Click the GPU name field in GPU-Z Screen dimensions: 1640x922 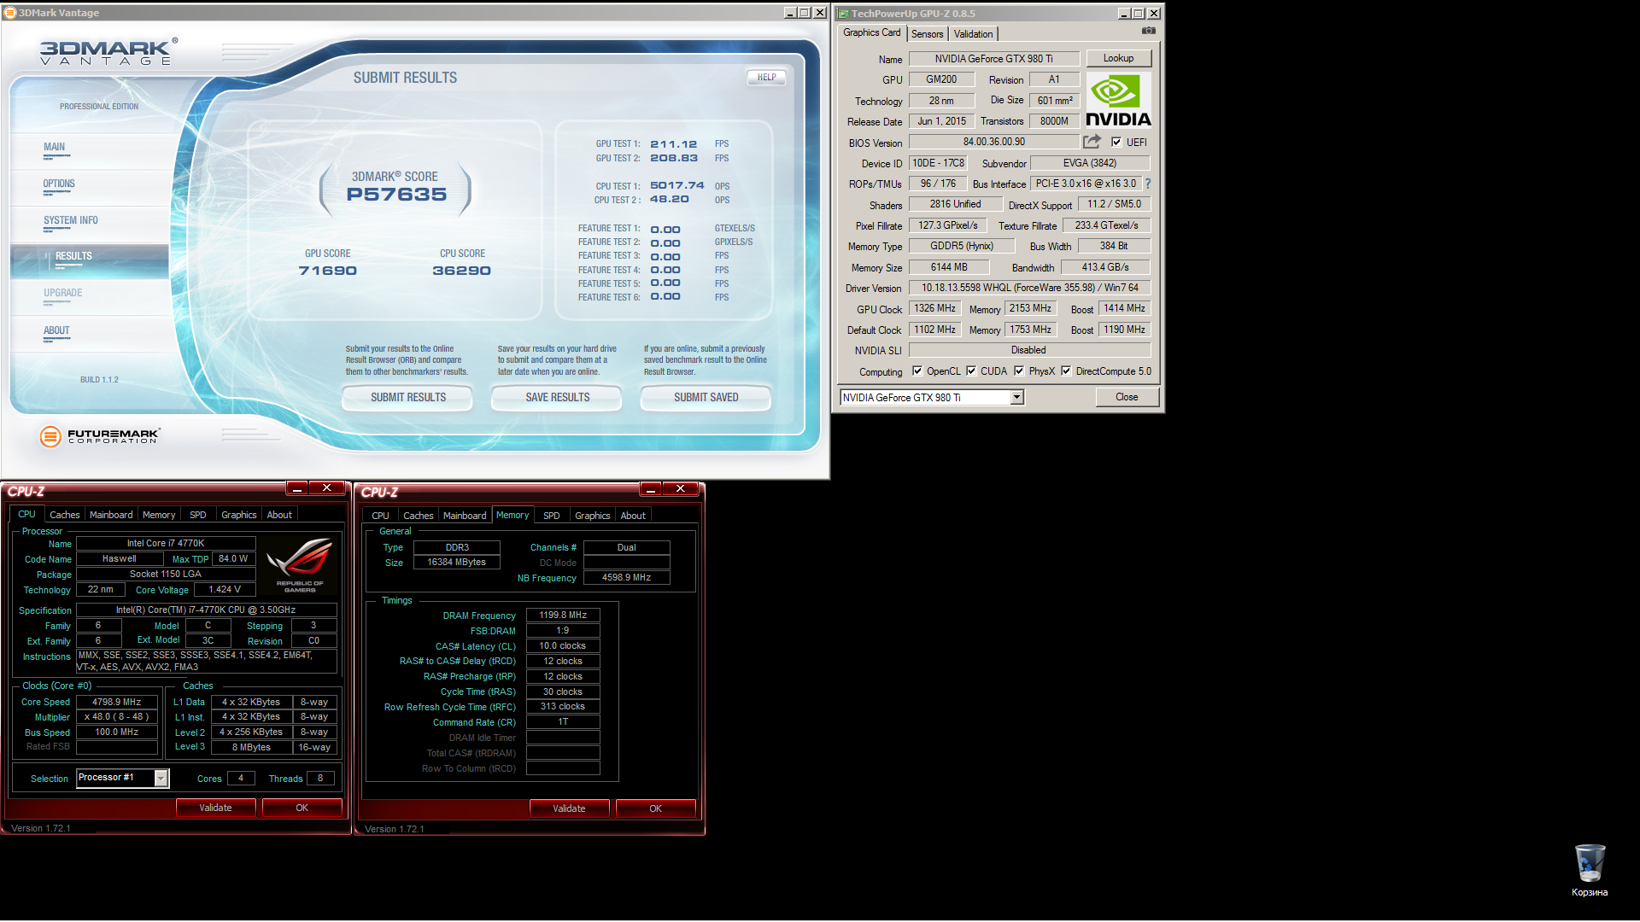993,59
